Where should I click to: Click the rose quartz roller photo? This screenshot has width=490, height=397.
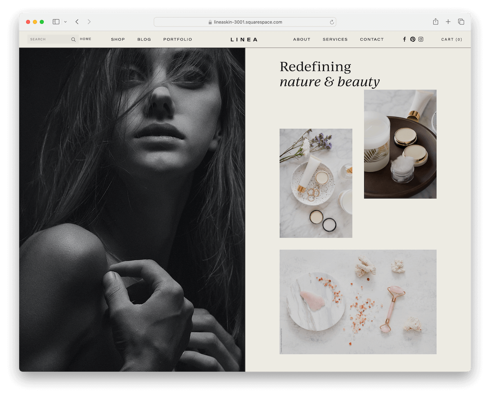click(x=358, y=302)
